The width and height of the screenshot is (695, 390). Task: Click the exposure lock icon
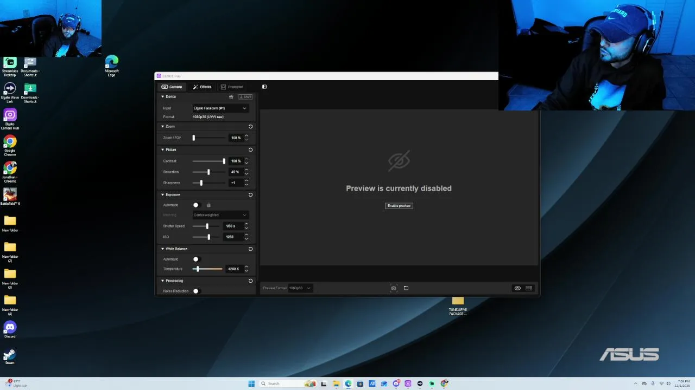[x=208, y=205]
